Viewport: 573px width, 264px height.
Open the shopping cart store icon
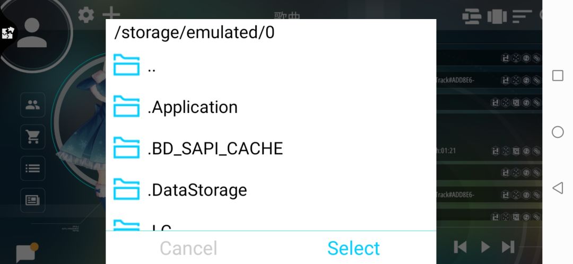pos(33,137)
